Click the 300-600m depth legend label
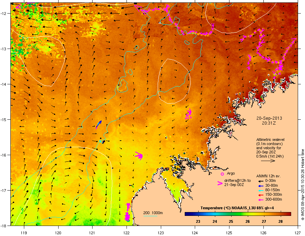305x236 pixels. [273, 200]
